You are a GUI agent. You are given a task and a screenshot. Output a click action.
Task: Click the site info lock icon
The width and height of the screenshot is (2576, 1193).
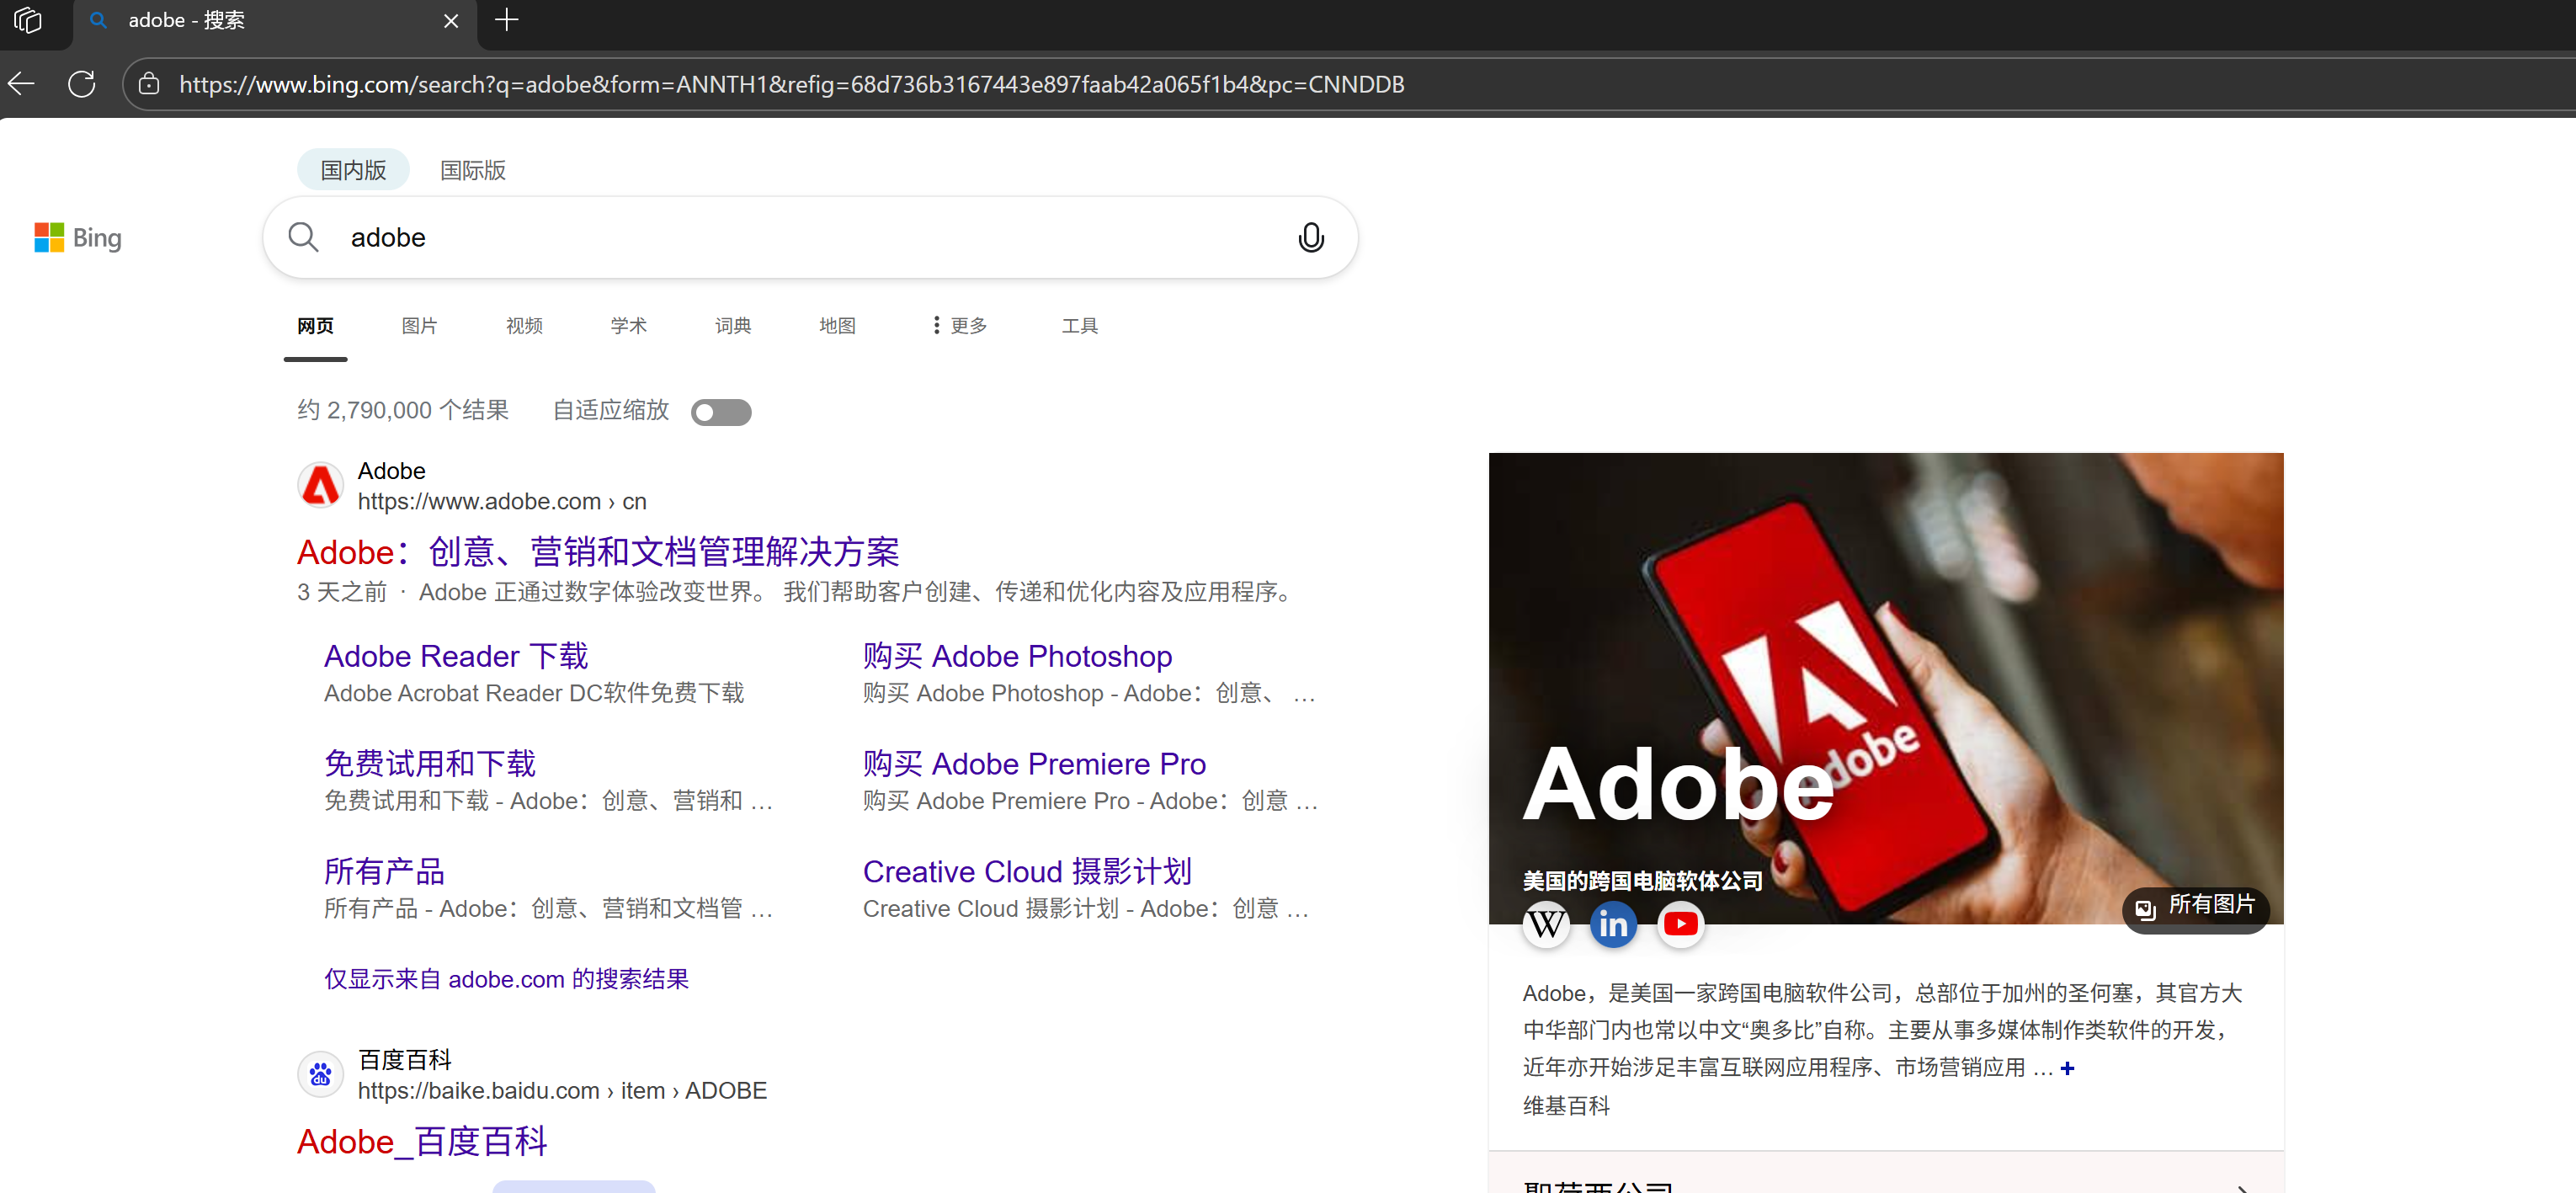(x=149, y=84)
